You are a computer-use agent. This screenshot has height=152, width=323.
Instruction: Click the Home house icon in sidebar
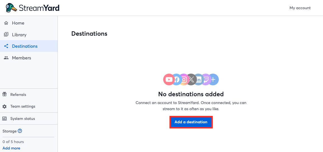coord(6,23)
